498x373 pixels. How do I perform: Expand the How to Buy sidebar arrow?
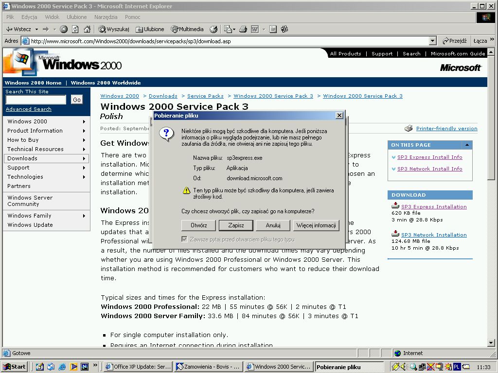[84, 140]
